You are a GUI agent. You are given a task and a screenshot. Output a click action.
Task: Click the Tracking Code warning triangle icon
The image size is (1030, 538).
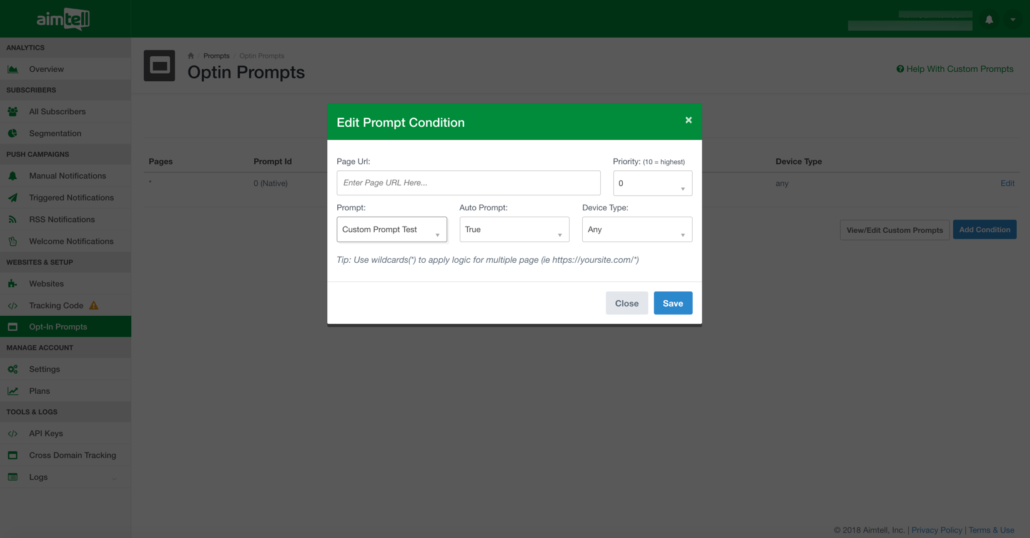[94, 305]
